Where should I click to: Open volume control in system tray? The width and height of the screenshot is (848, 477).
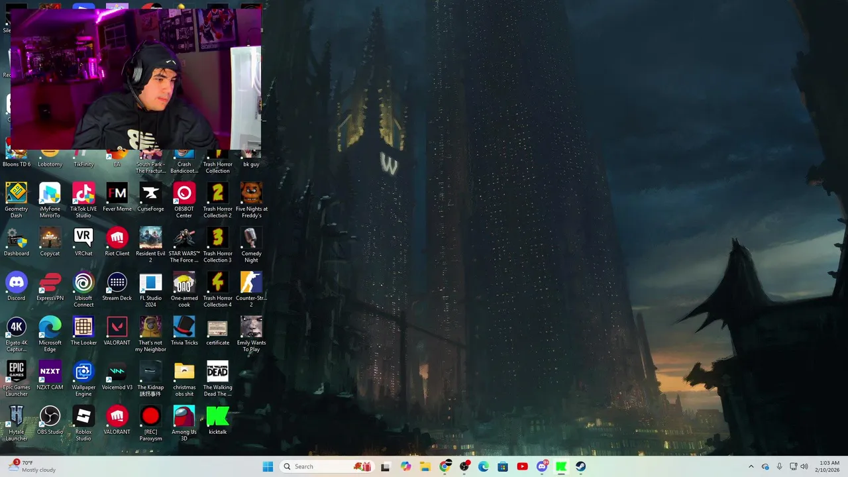[x=805, y=466]
